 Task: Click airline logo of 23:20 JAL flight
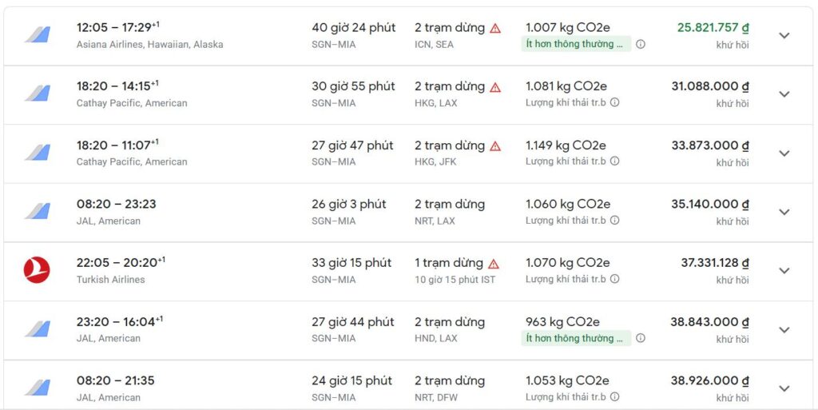tap(37, 329)
